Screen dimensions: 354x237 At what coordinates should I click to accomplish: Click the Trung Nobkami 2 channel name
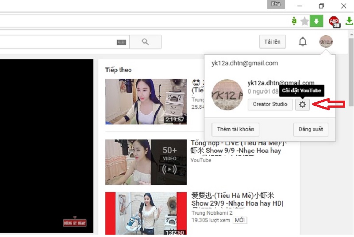click(212, 213)
